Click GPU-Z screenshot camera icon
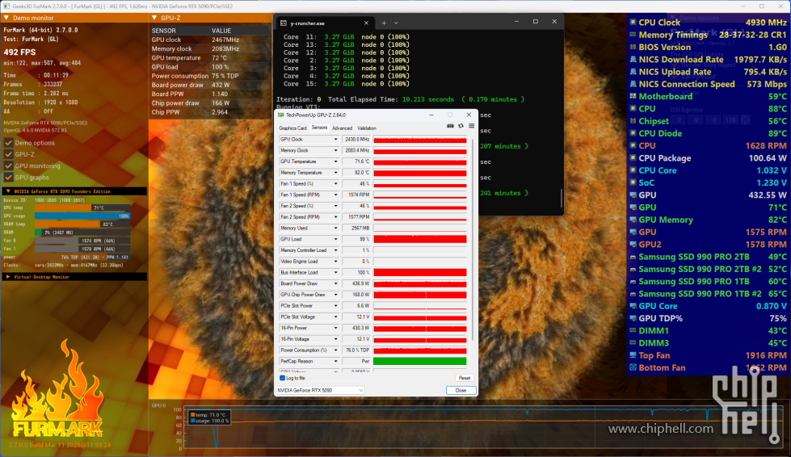This screenshot has height=457, width=791. [x=450, y=126]
